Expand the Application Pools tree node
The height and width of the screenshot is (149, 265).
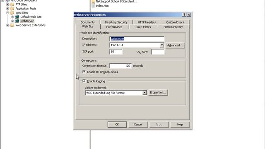[x=7, y=9]
